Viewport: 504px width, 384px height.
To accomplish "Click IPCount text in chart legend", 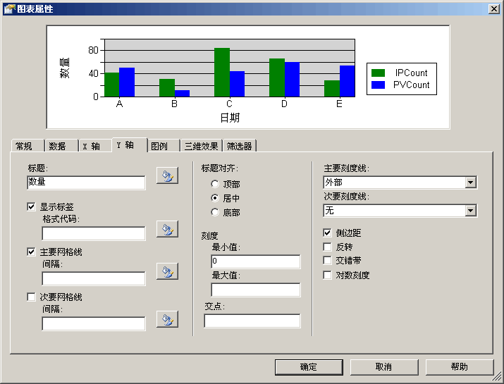I will point(411,73).
